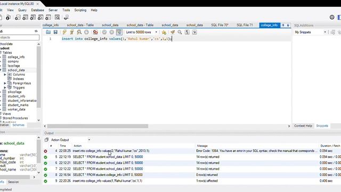Click the create stored procedure icon
The width and height of the screenshot is (341, 192).
click(40, 18)
